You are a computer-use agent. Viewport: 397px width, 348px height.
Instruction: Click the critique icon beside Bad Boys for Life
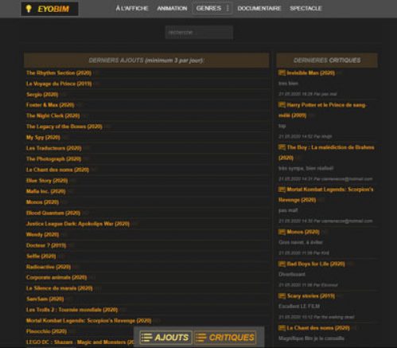click(x=282, y=264)
